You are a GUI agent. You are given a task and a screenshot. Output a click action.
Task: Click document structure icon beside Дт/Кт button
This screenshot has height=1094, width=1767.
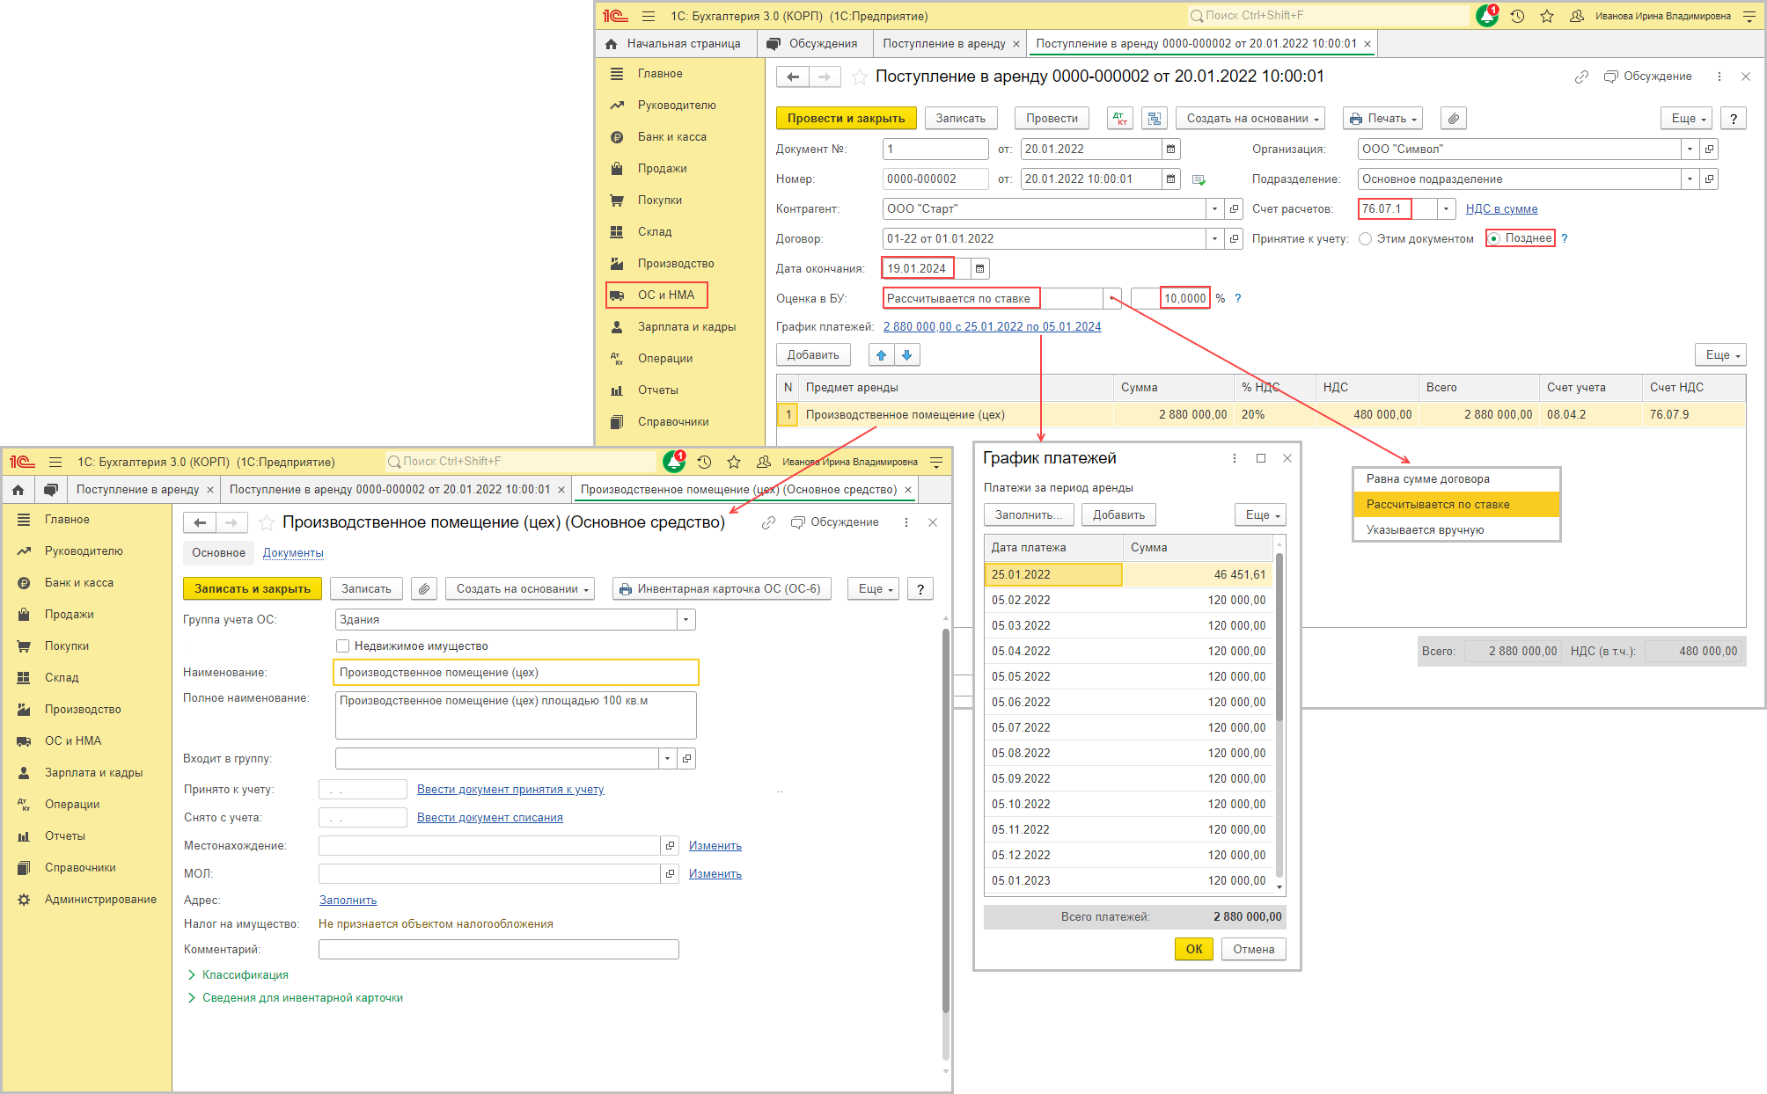point(1155,119)
